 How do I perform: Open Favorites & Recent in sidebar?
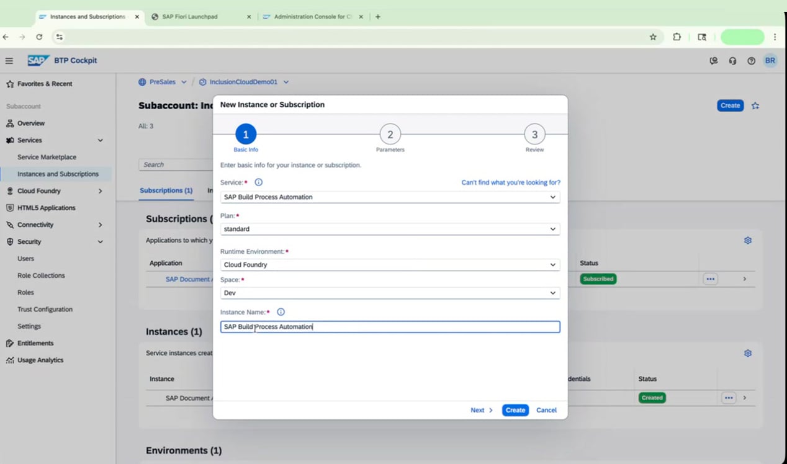pyautogui.click(x=45, y=84)
